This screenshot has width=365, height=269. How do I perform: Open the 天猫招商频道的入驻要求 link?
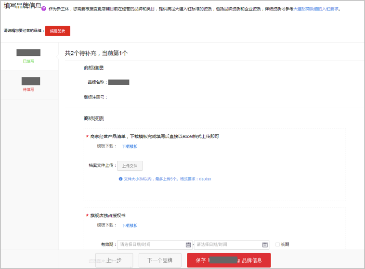(316, 9)
